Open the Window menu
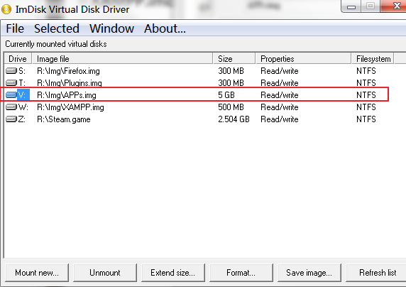 [111, 28]
